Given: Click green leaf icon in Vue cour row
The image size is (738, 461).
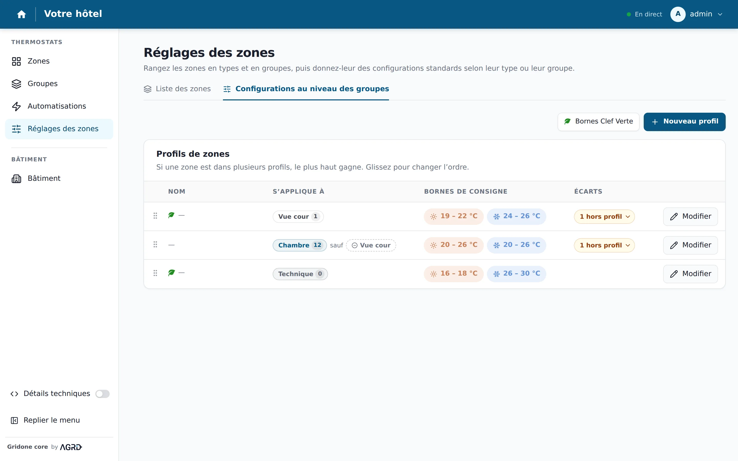Looking at the screenshot, I should (x=171, y=215).
